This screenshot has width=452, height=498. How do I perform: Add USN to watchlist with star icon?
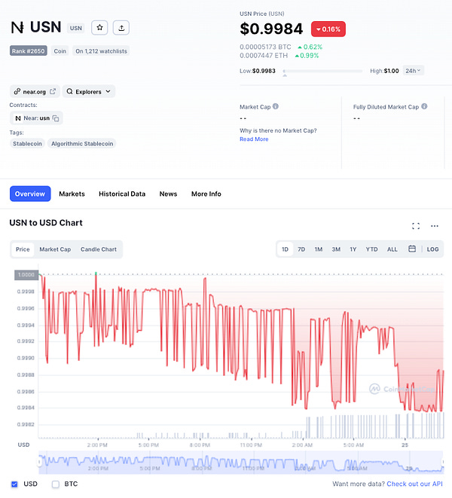(99, 28)
